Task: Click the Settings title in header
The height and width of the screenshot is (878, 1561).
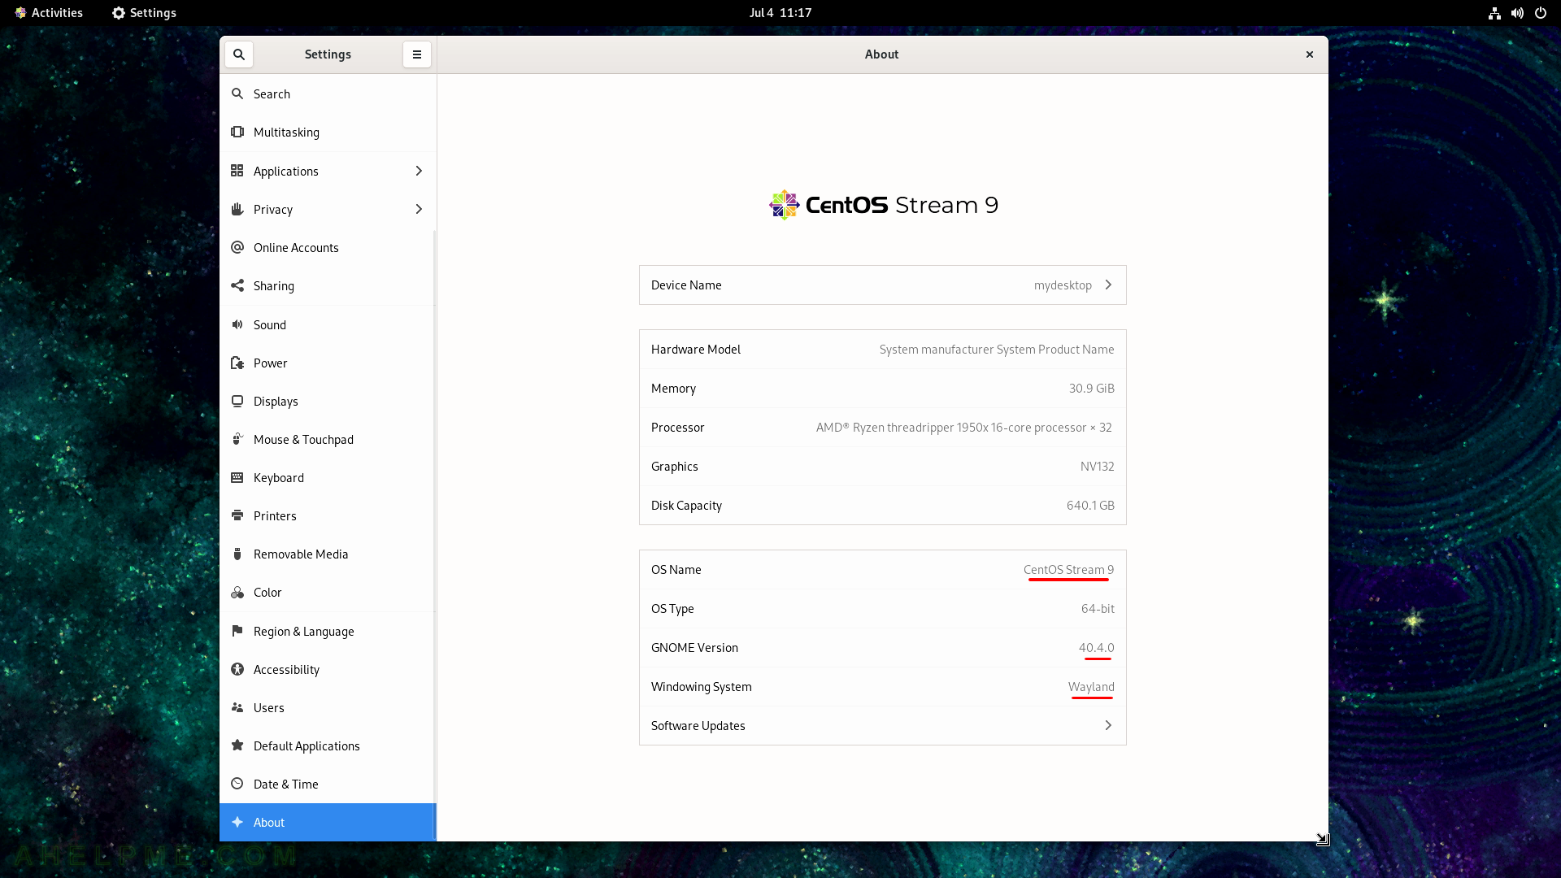Action: tap(328, 54)
